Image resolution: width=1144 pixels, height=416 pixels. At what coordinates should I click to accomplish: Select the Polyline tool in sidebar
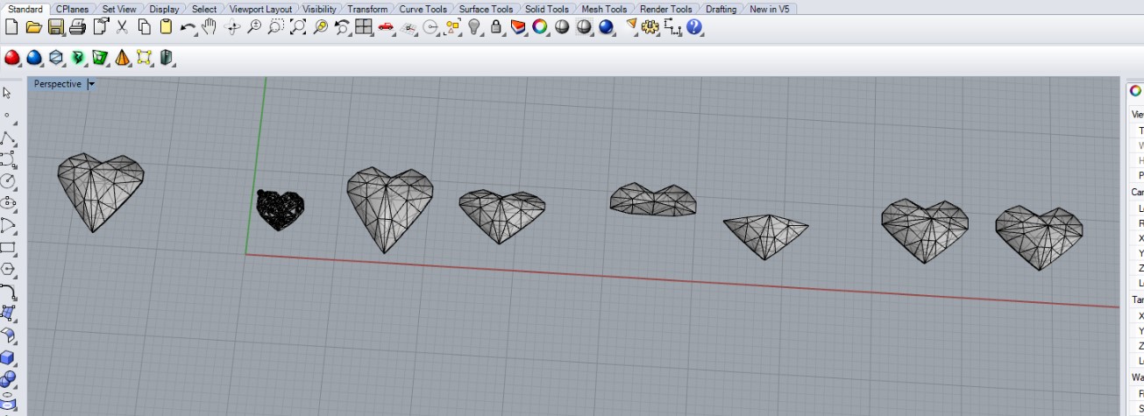[8, 137]
